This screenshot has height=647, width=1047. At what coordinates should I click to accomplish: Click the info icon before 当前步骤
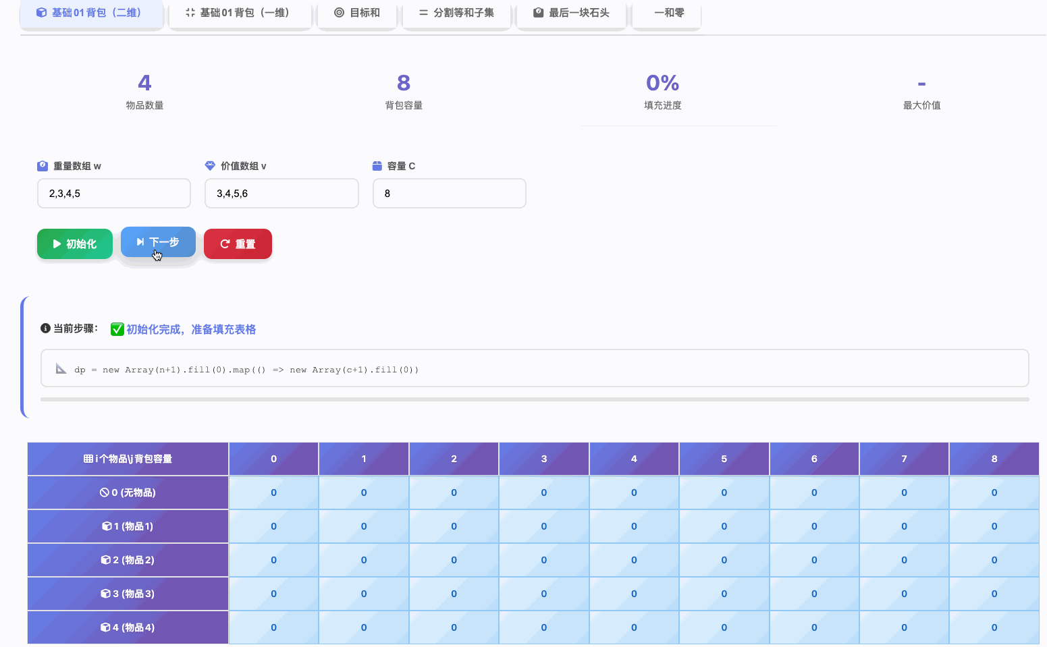pos(45,328)
